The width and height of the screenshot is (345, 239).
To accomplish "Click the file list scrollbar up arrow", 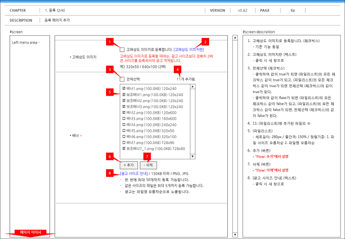I will tap(192, 86).
